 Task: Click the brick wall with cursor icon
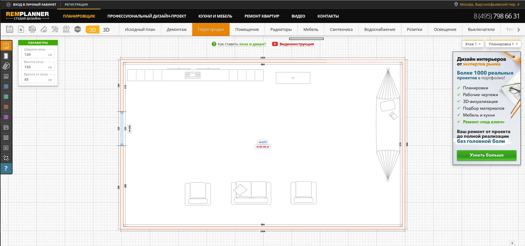click(x=66, y=29)
